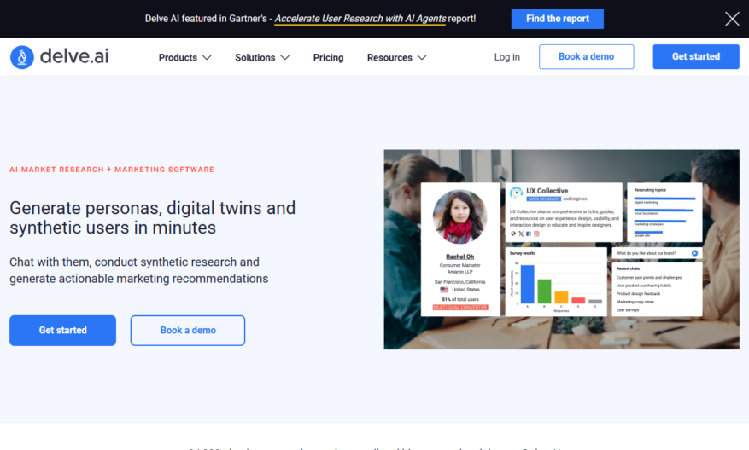
Task: Click the hero Get started button
Action: click(62, 330)
